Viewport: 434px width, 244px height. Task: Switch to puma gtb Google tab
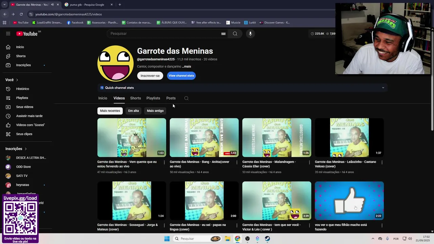click(x=88, y=5)
